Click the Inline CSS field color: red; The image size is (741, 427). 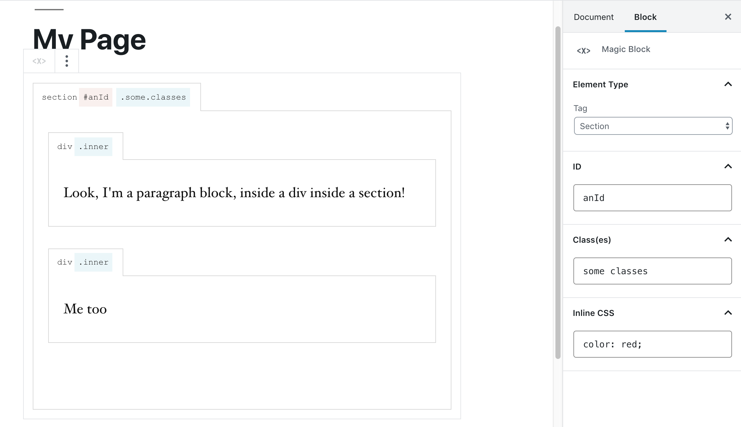coord(652,344)
